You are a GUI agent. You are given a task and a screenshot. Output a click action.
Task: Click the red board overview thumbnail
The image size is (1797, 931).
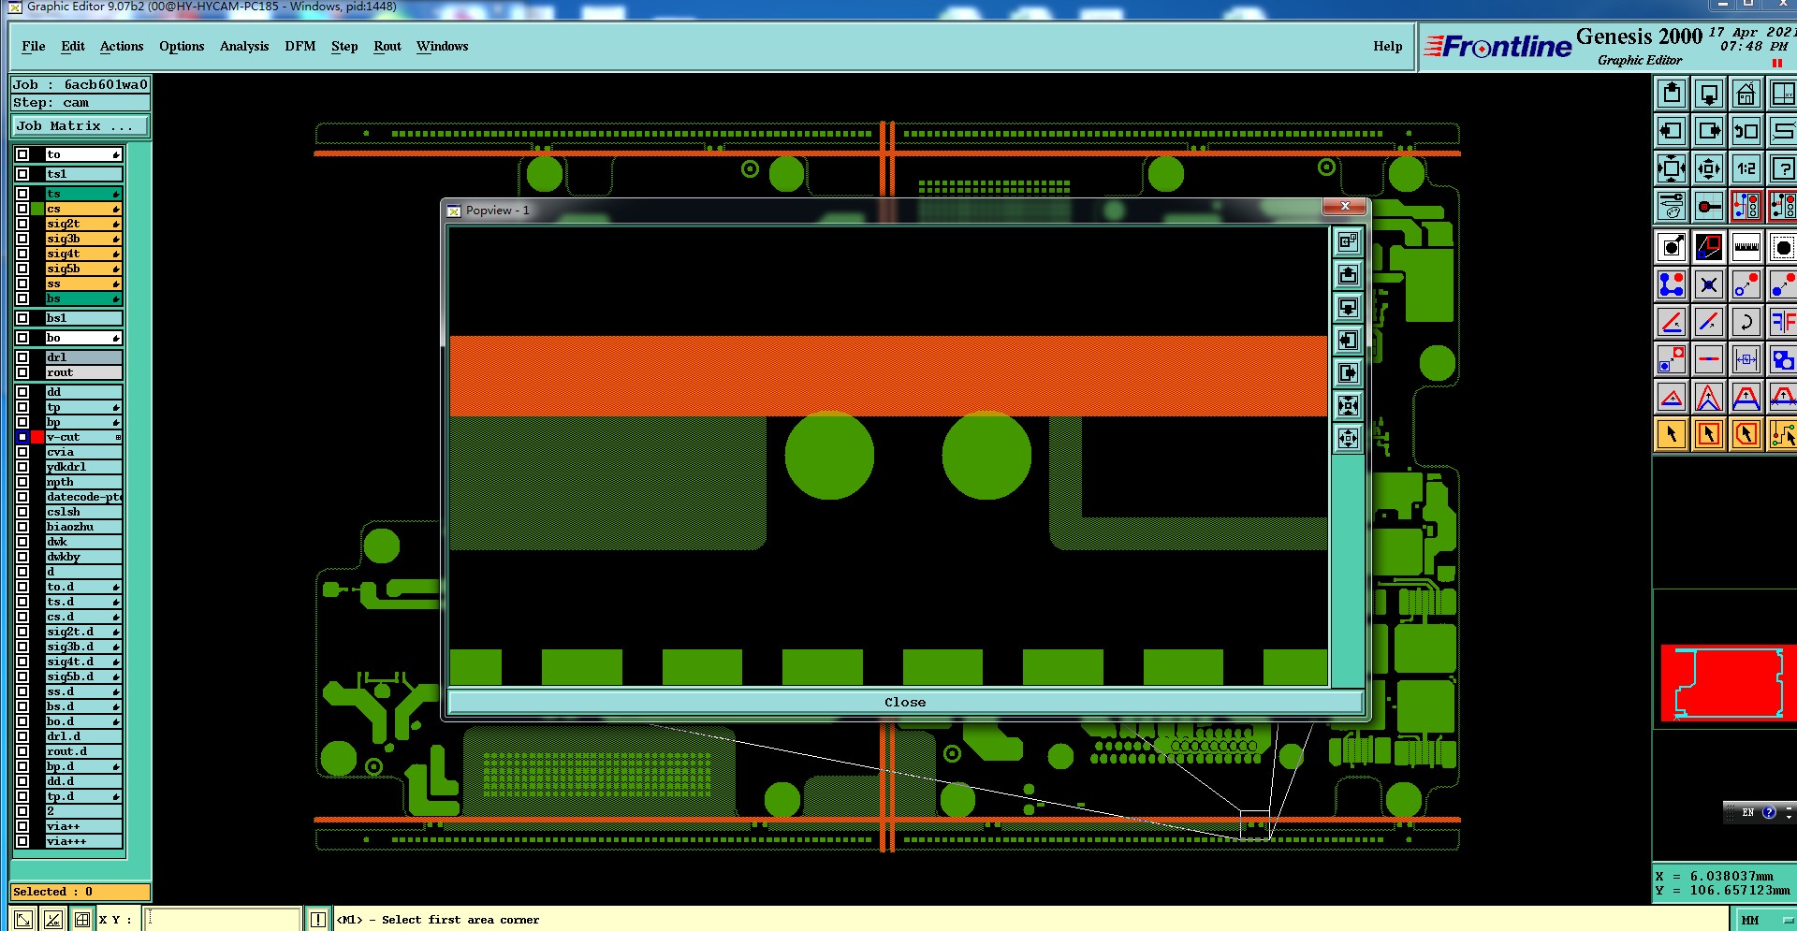[x=1728, y=682]
